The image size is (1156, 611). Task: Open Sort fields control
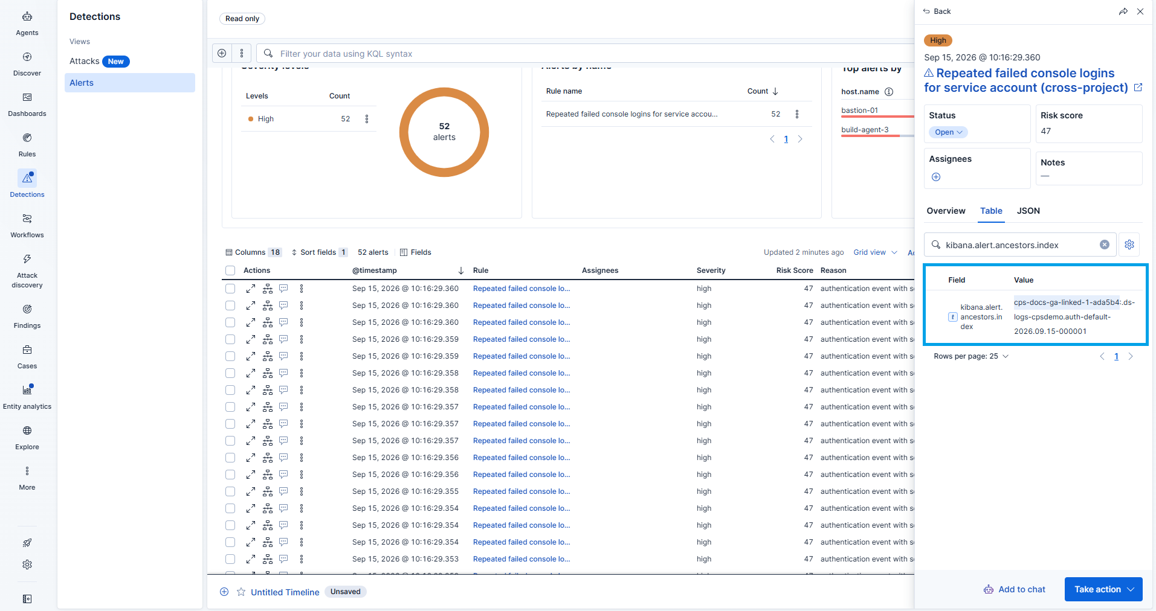[x=319, y=252]
